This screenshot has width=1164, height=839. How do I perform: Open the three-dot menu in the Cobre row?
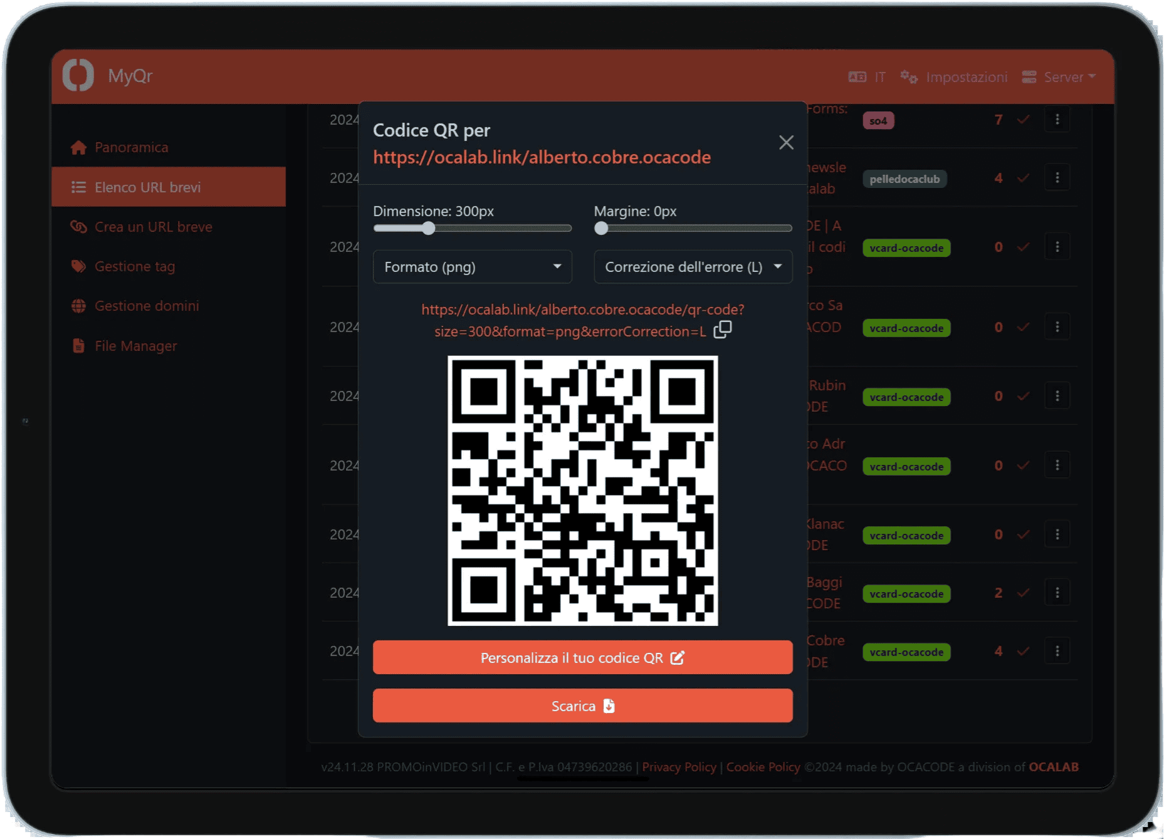tap(1057, 651)
